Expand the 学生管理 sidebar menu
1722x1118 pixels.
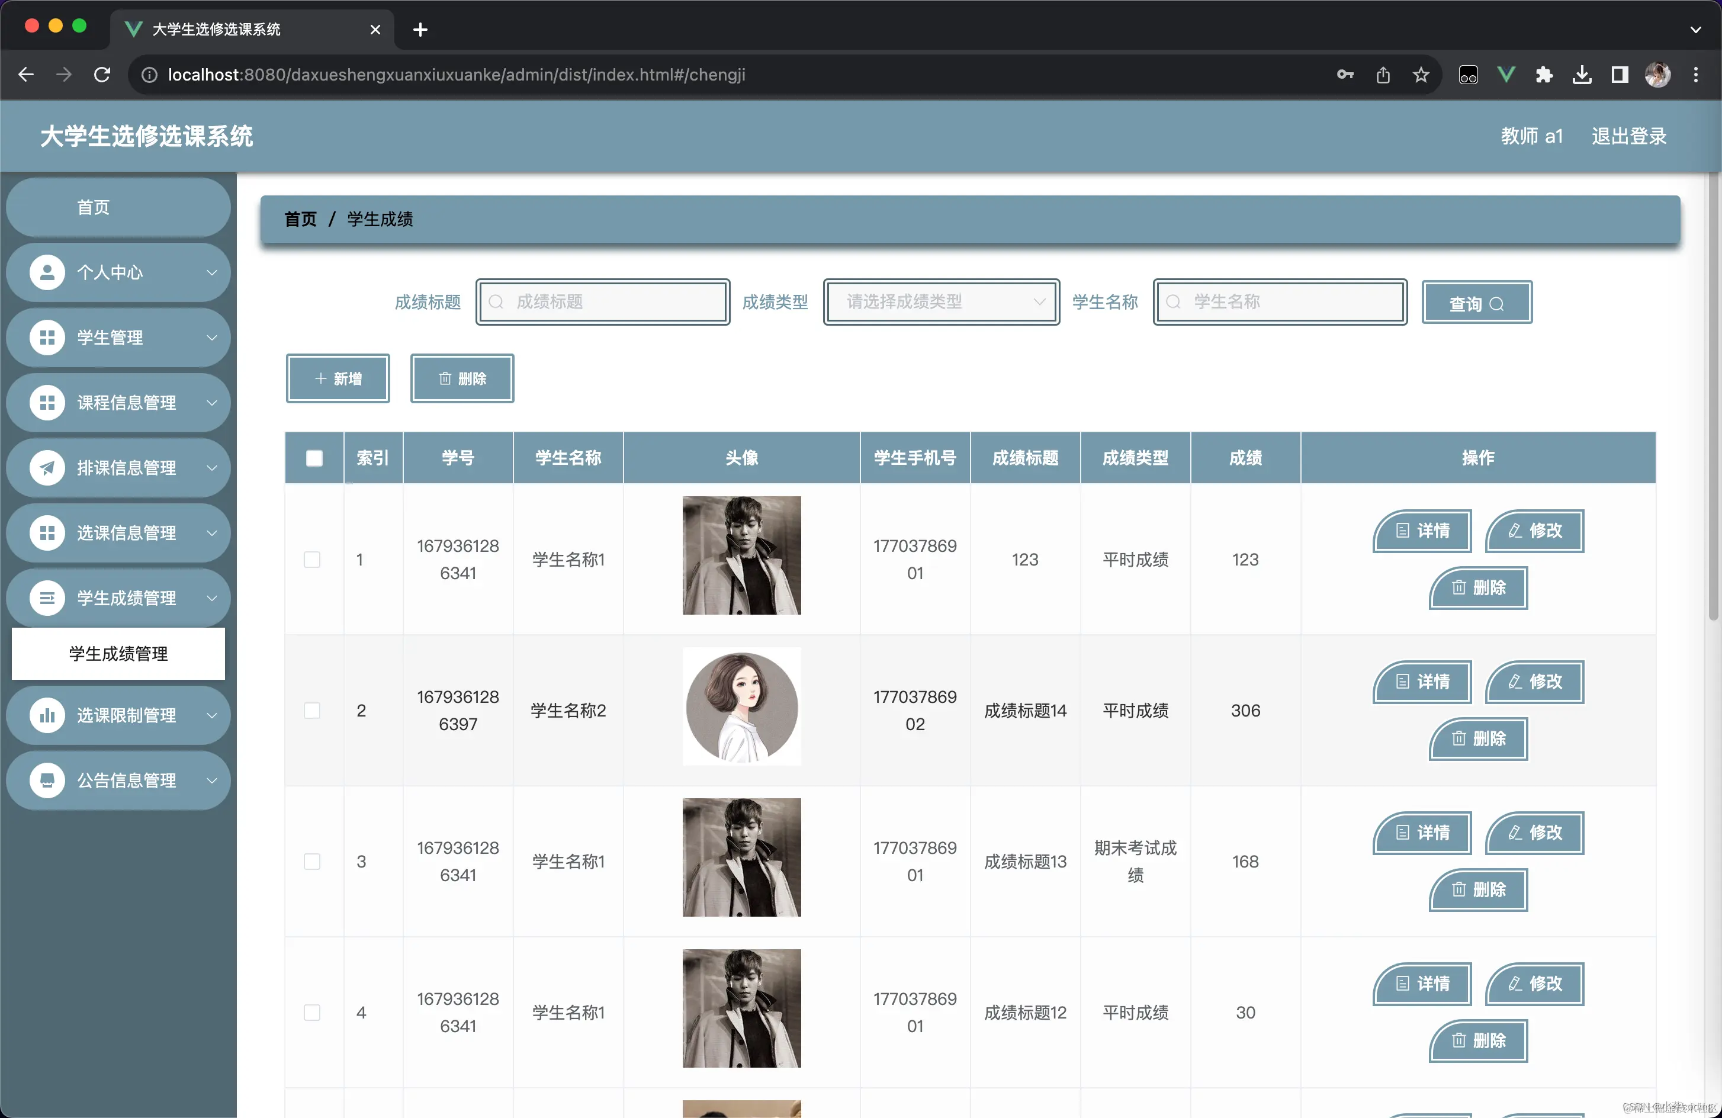[x=118, y=338]
